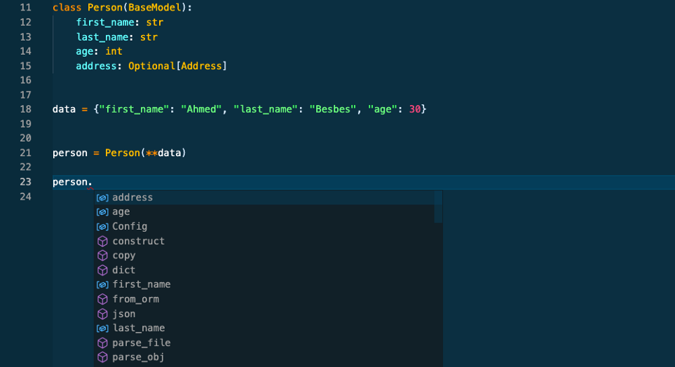Choose the age suggestion in autocomplete
Viewport: 675px width, 367px height.
pos(264,212)
